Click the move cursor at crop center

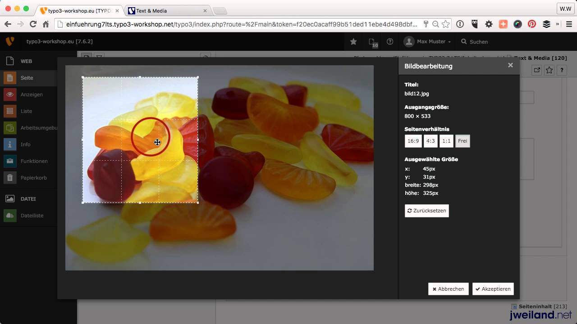(157, 142)
